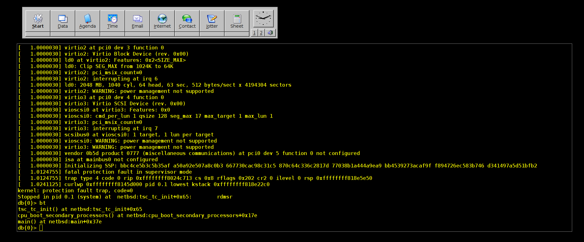Open the Time application

pyautogui.click(x=112, y=21)
